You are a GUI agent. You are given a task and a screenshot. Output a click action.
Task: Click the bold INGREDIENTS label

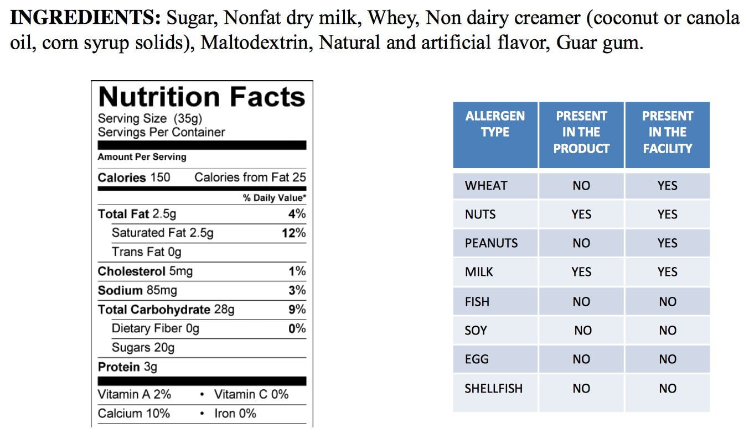(86, 18)
